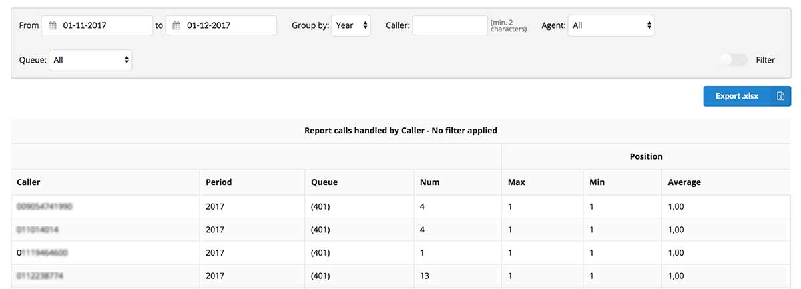Sort table by Num column header
This screenshot has height=289, width=801.
[x=429, y=182]
